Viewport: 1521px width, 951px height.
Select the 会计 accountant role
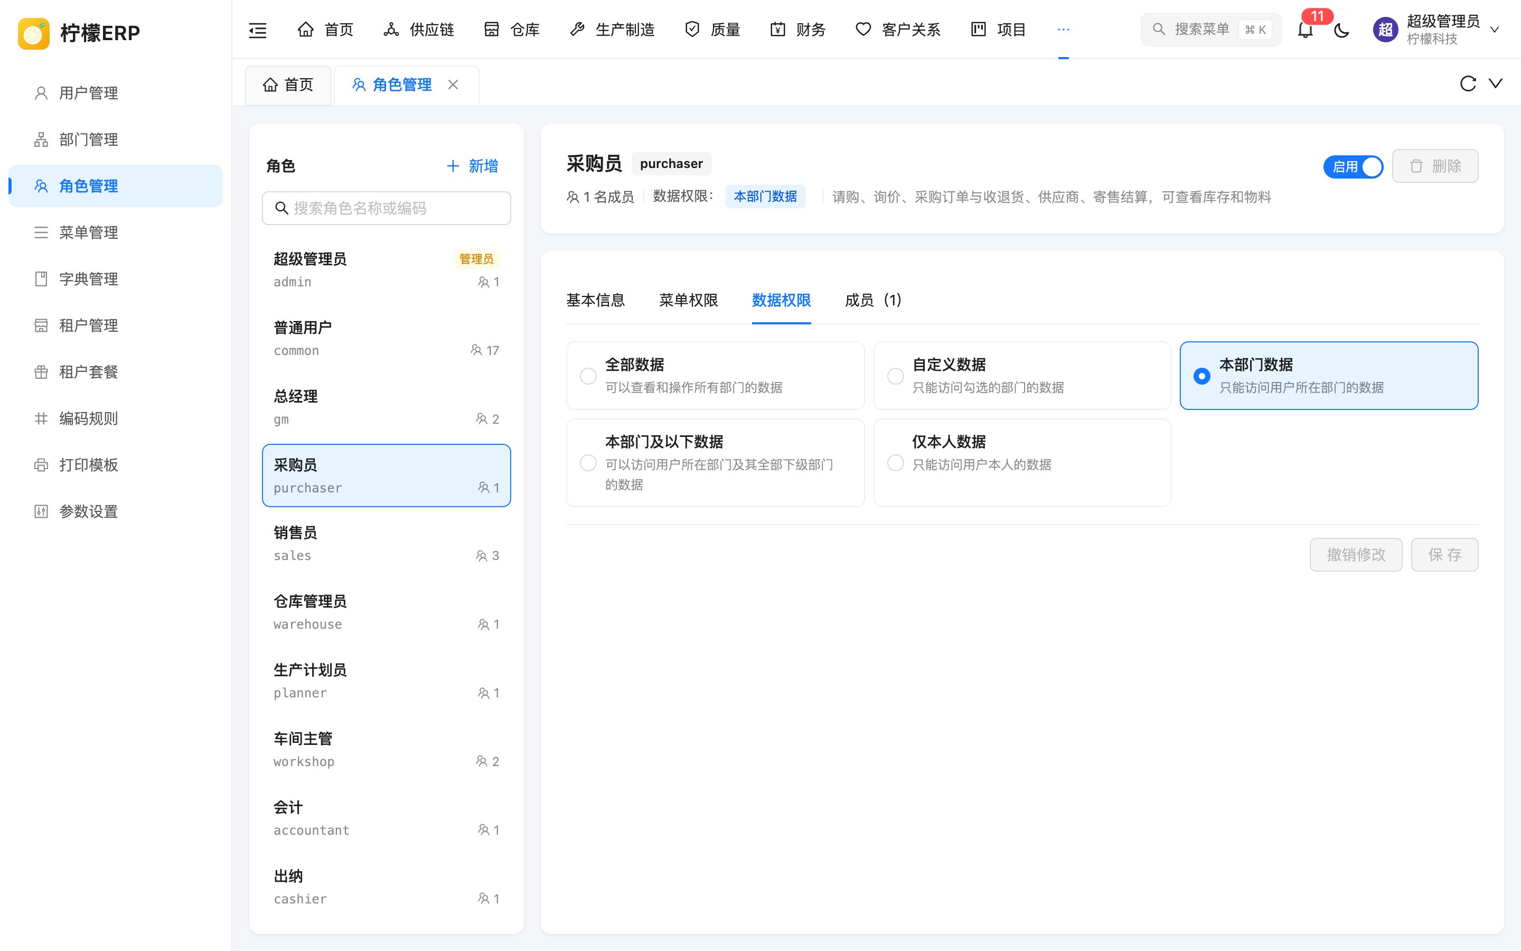click(x=387, y=818)
